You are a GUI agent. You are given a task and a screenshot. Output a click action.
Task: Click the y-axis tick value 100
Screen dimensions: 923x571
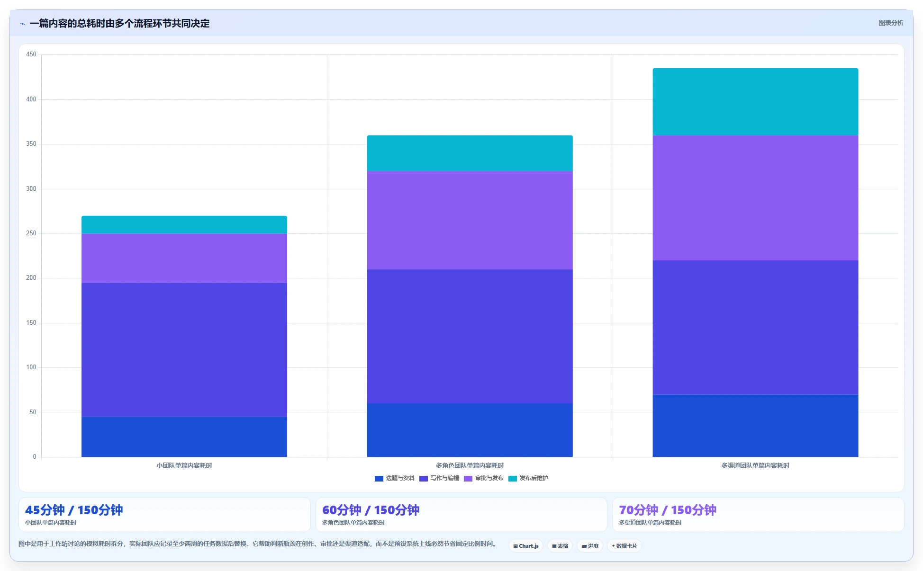[31, 367]
